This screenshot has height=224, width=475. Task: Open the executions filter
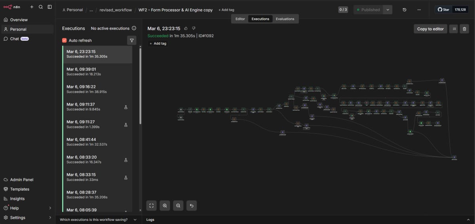[x=132, y=40]
